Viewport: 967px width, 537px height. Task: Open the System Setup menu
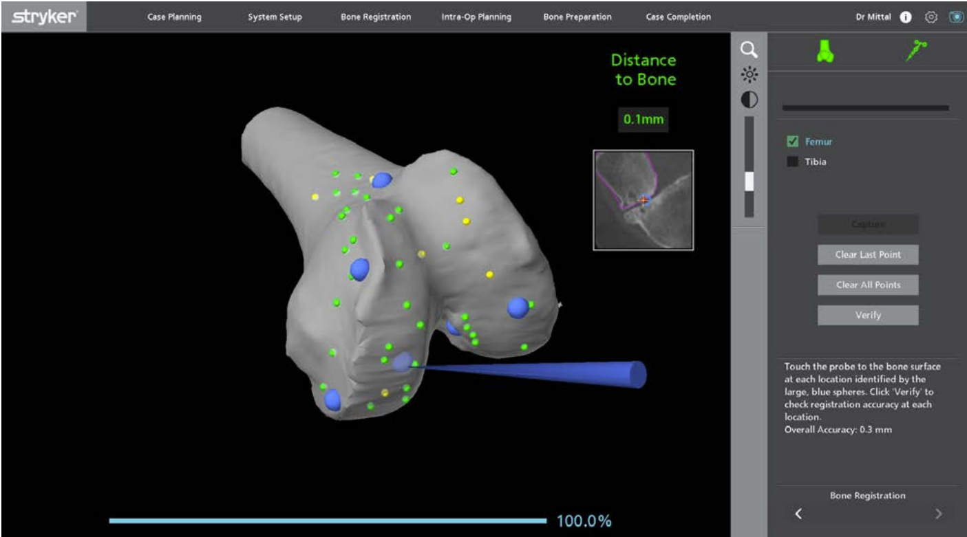point(275,17)
